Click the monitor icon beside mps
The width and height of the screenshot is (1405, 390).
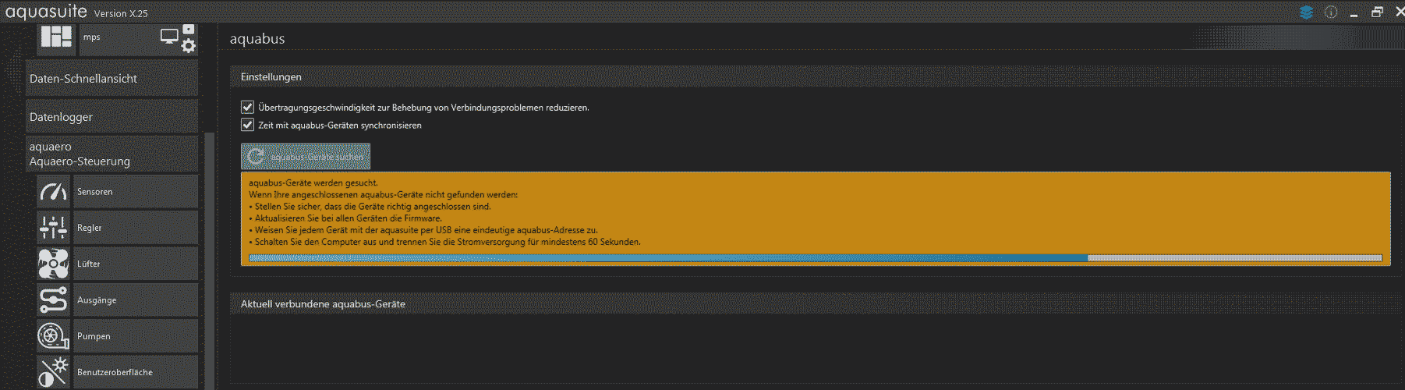point(169,36)
